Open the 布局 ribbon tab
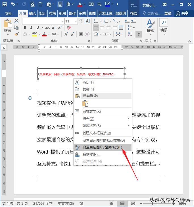This screenshot has height=207, width=194. pyautogui.click(x=53, y=13)
